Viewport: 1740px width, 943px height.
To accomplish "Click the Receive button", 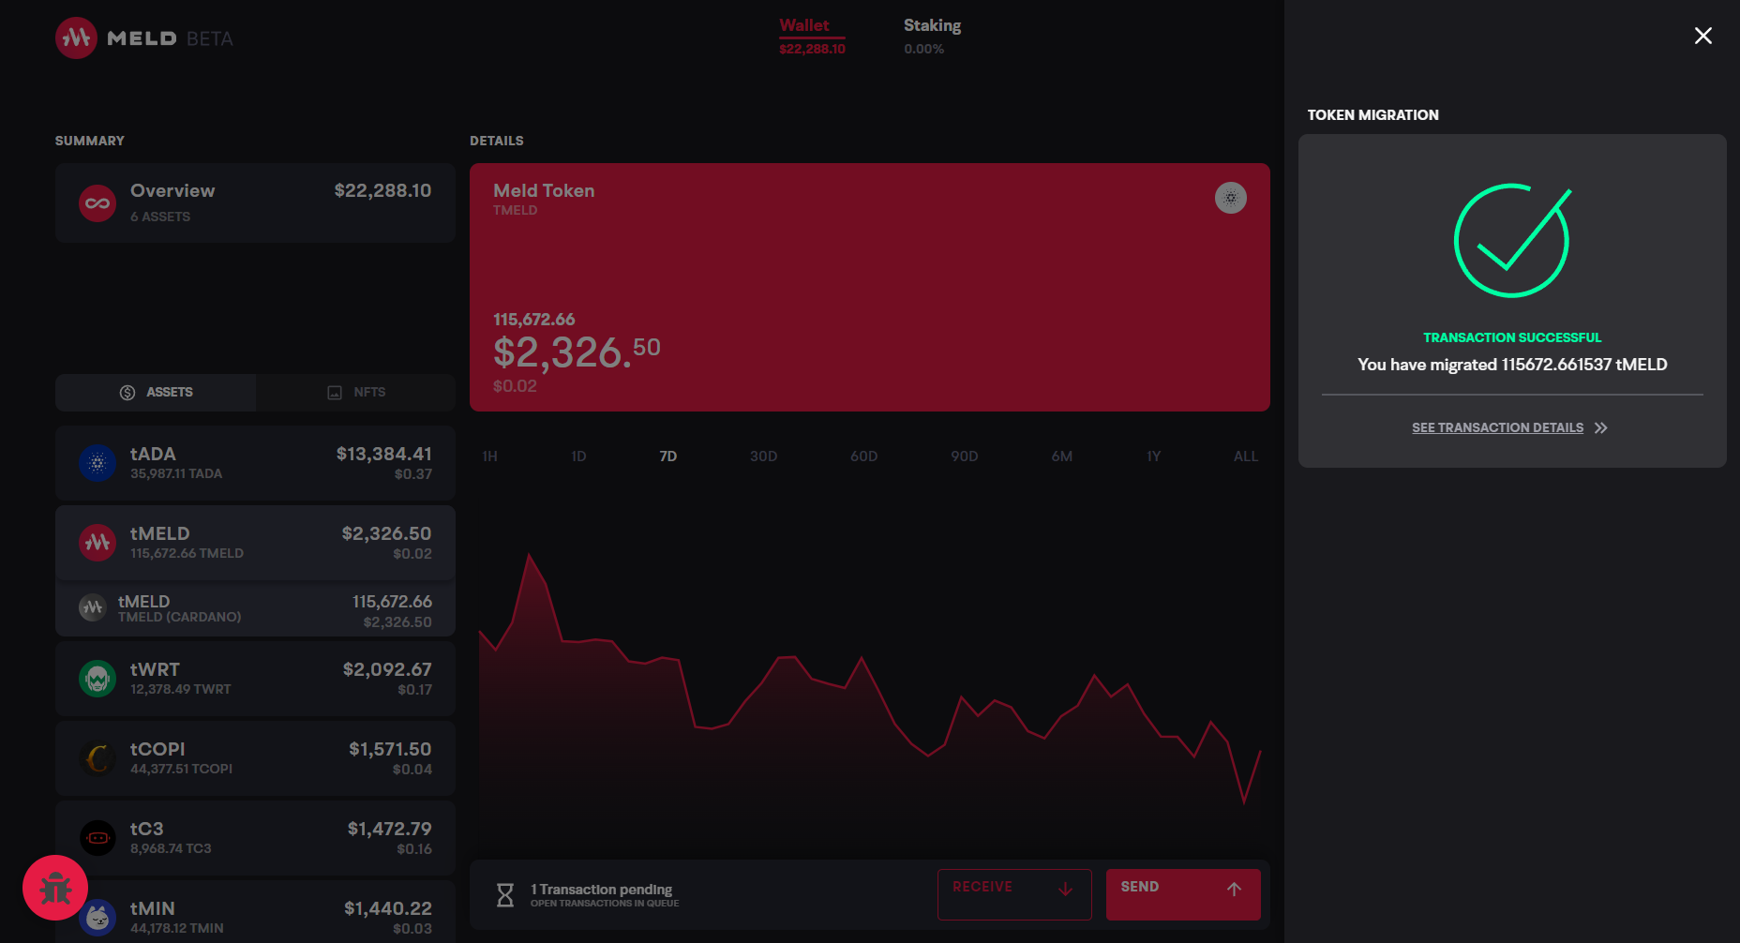I will pos(1014,894).
